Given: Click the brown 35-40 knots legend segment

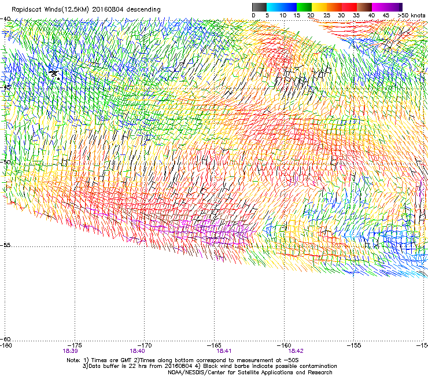Looking at the screenshot, I should [x=364, y=7].
